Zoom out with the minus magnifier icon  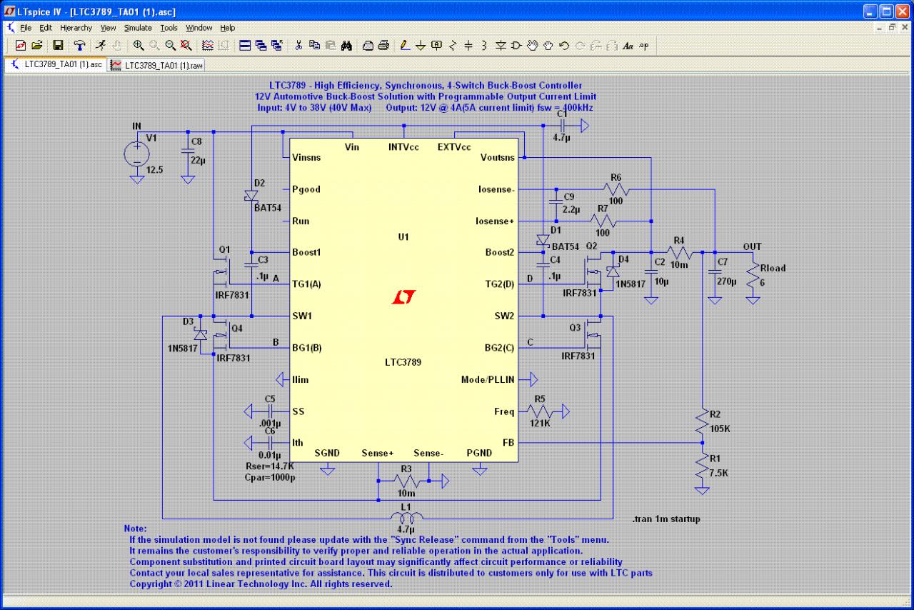170,46
